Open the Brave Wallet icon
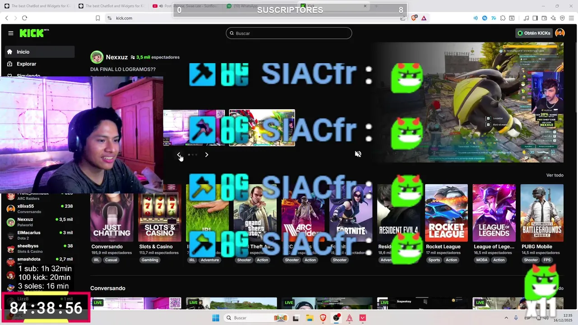This screenshot has height=325, width=578. [x=544, y=18]
